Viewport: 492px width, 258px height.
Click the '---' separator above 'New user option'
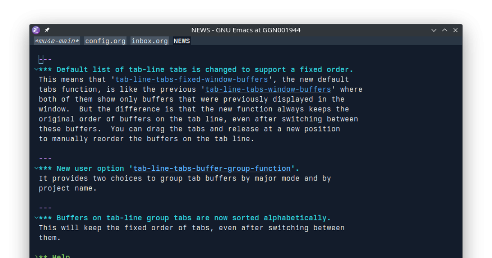coord(45,158)
